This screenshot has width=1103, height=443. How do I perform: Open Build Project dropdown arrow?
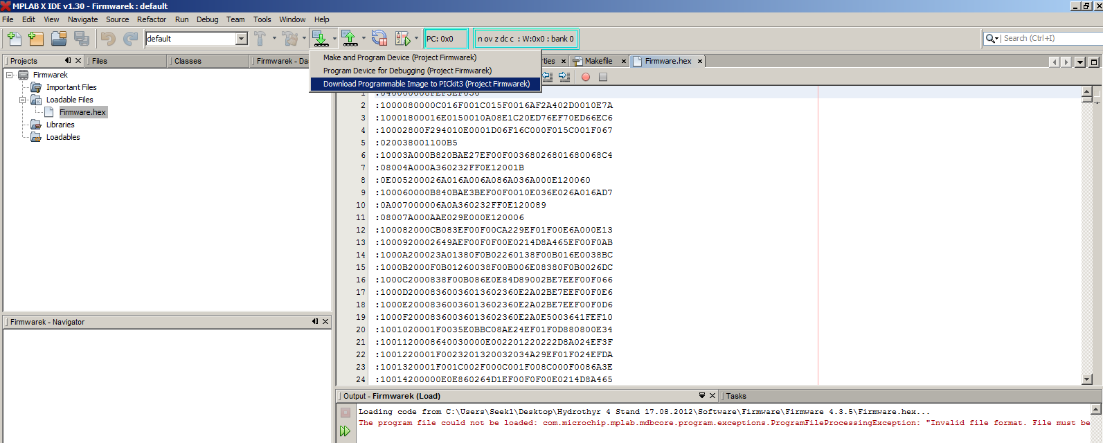274,39
